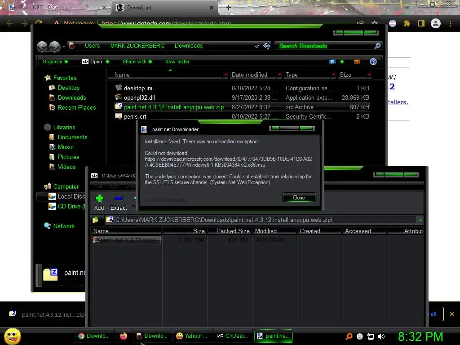Open Firefox from the taskbar

coord(124,336)
